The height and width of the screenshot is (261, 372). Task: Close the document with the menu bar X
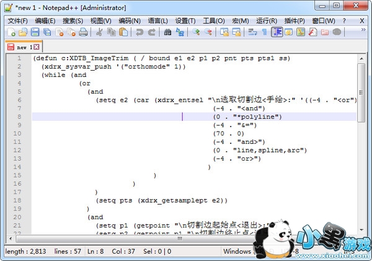coord(362,21)
